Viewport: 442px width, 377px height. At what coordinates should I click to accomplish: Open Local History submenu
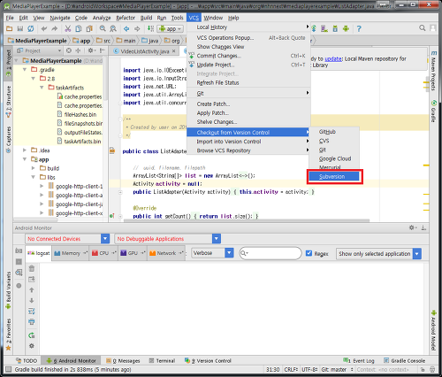[248, 27]
